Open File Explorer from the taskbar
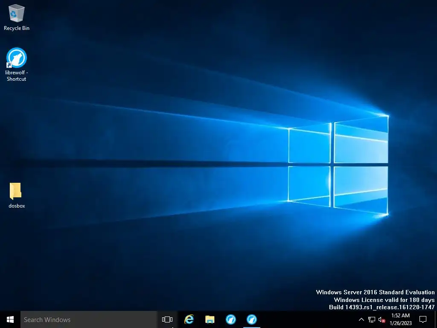 coord(210,319)
